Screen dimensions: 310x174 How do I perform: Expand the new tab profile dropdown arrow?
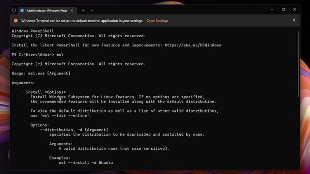tap(92, 11)
